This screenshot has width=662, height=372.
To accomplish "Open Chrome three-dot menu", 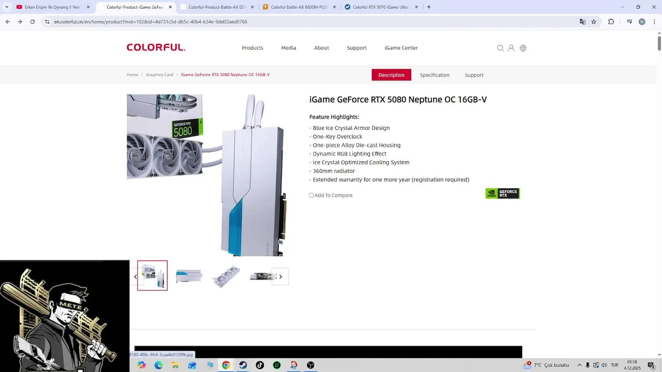I will point(654,22).
